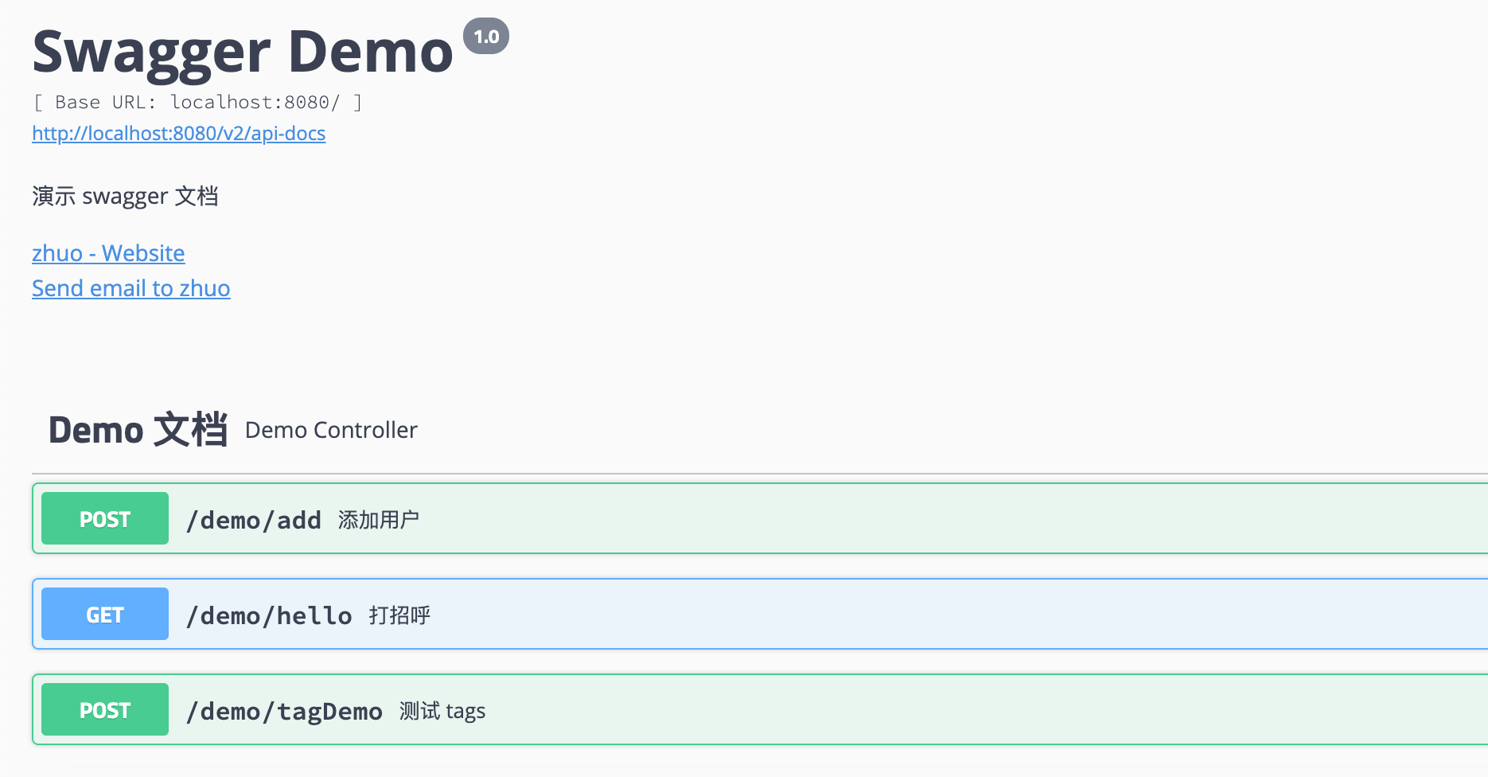The height and width of the screenshot is (777, 1488).
Task: Click the 添加用户 operation summary
Action: (379, 520)
